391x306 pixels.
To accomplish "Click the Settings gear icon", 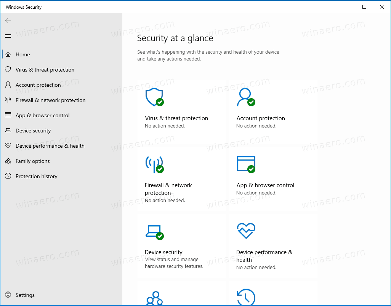I will pos(8,295).
